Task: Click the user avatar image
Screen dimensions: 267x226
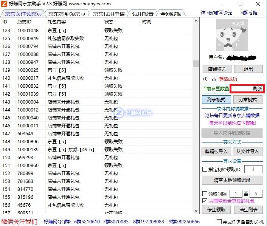Action: click(232, 35)
